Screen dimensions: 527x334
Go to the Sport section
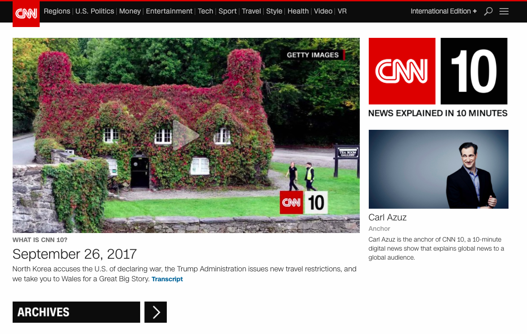click(x=228, y=11)
